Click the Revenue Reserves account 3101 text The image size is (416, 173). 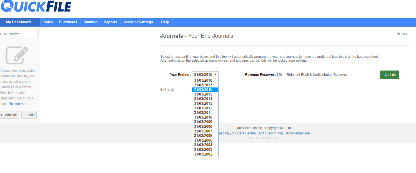[x=312, y=75]
